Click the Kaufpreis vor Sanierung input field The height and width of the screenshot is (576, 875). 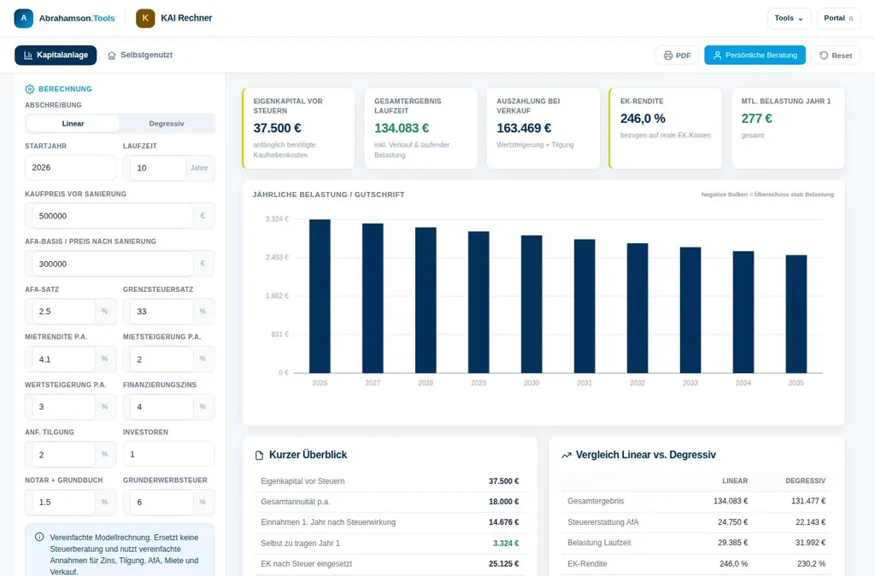[x=112, y=216]
